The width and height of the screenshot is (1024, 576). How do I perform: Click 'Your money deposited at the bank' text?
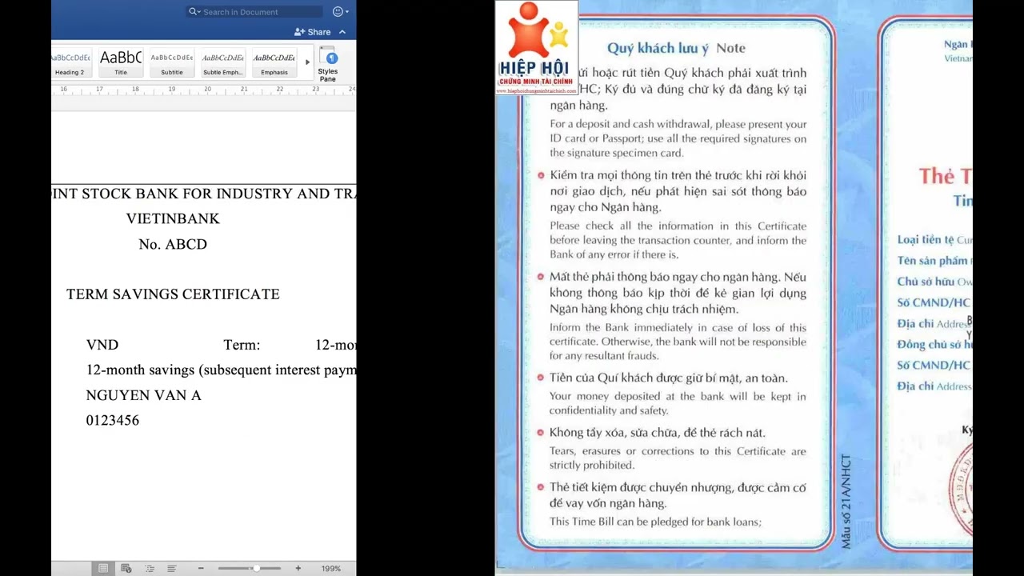pos(678,403)
